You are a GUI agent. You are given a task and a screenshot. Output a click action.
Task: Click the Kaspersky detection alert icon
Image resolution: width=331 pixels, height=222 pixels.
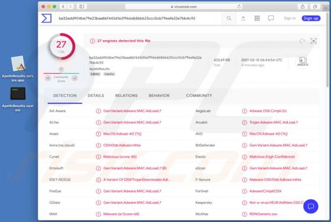click(245, 203)
